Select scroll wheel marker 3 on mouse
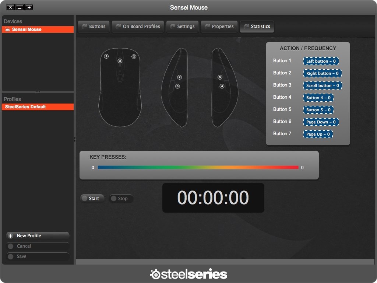This screenshot has width=377, height=283. tap(120, 61)
